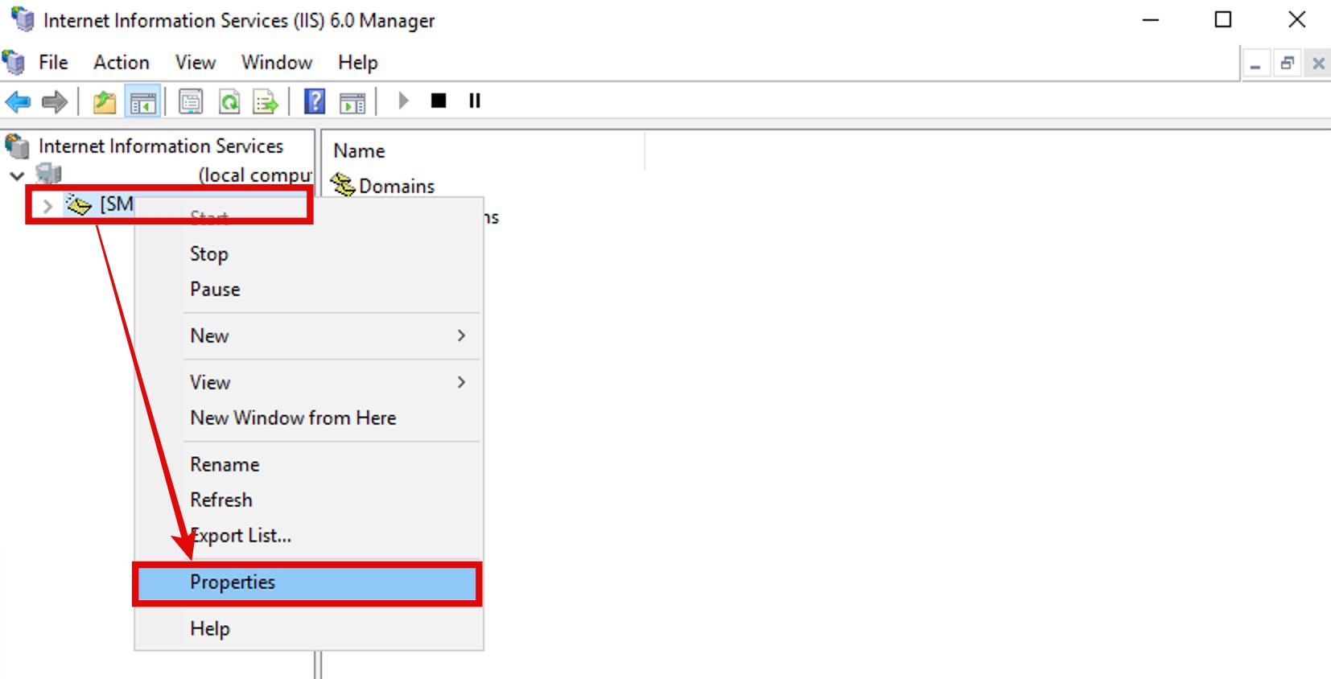
Task: Open the File menu
Action: coord(53,62)
